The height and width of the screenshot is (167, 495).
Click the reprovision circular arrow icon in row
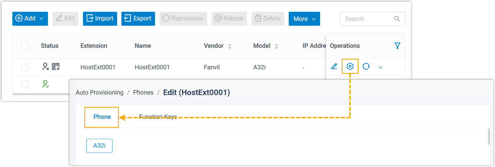click(x=366, y=67)
